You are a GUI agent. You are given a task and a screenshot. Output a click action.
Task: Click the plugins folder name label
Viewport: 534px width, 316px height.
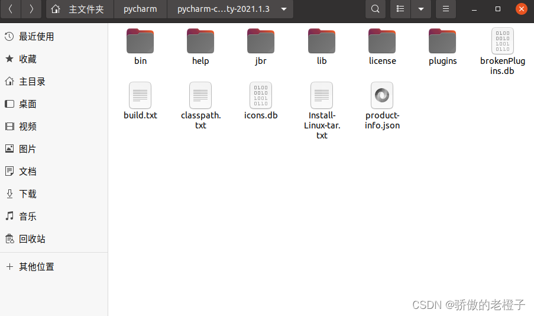pyautogui.click(x=443, y=62)
